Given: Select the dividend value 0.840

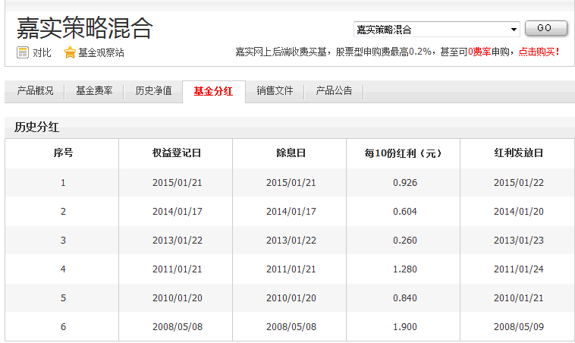Looking at the screenshot, I should [405, 298].
